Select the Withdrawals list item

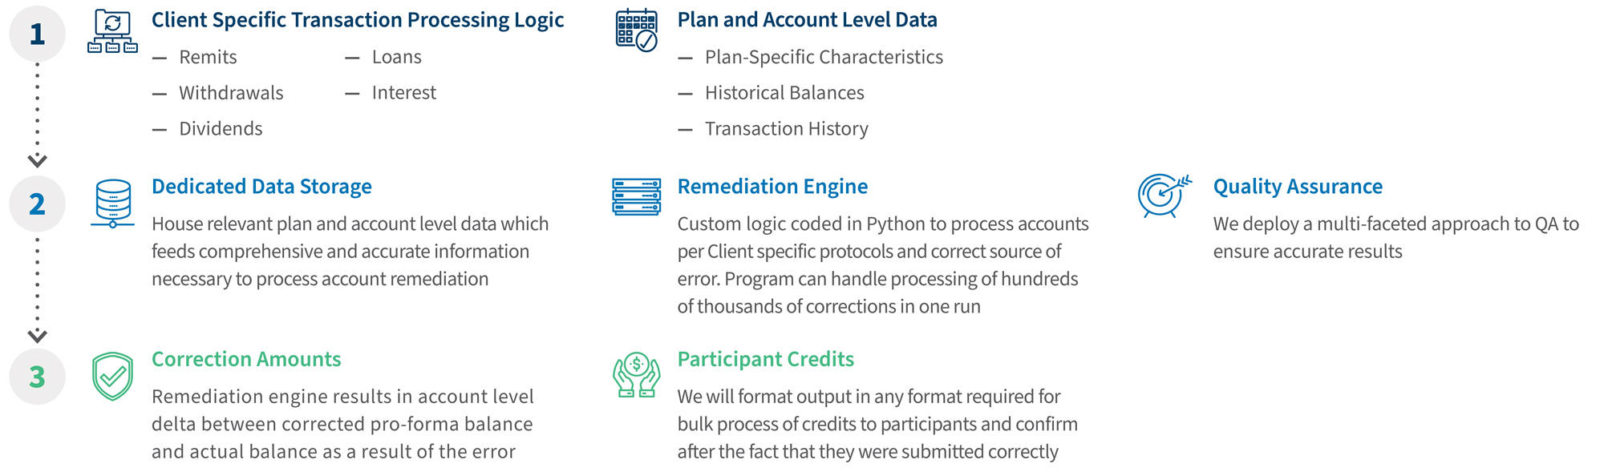[231, 93]
